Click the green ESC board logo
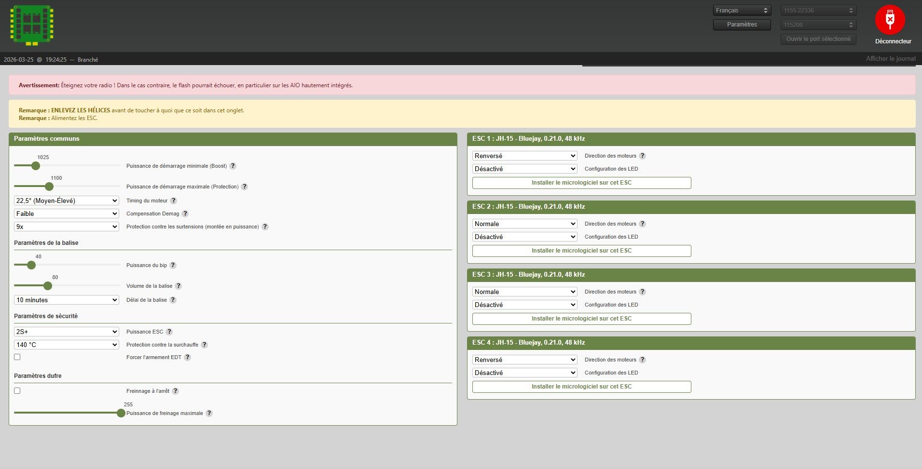This screenshot has width=922, height=469. click(32, 25)
